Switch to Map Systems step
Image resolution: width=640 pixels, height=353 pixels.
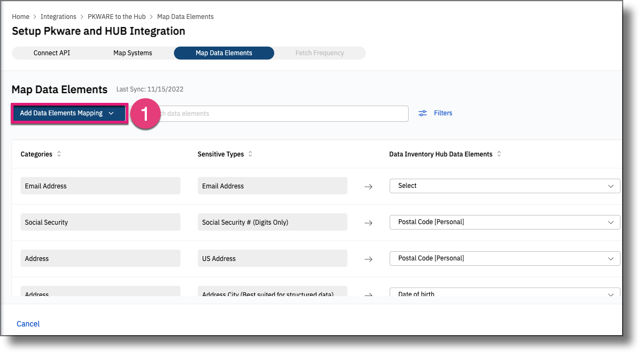132,53
